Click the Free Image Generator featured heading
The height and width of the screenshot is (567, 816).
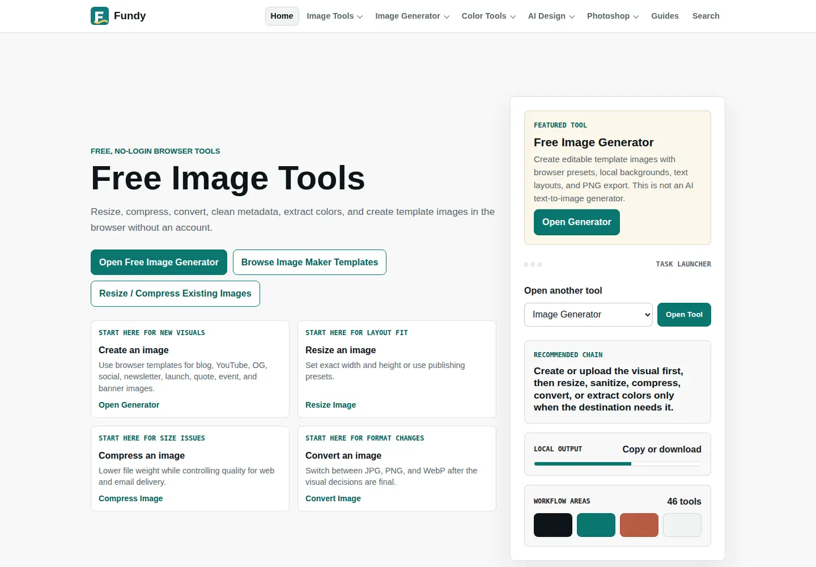click(x=593, y=142)
